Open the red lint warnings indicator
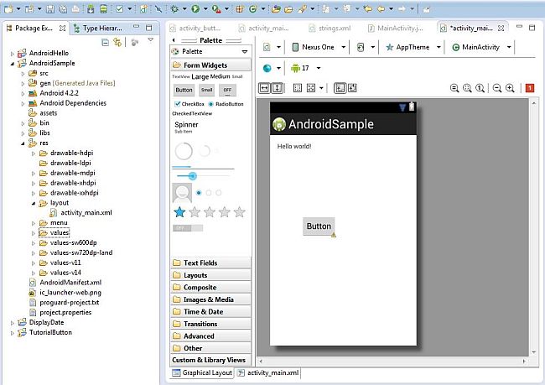 coord(530,88)
